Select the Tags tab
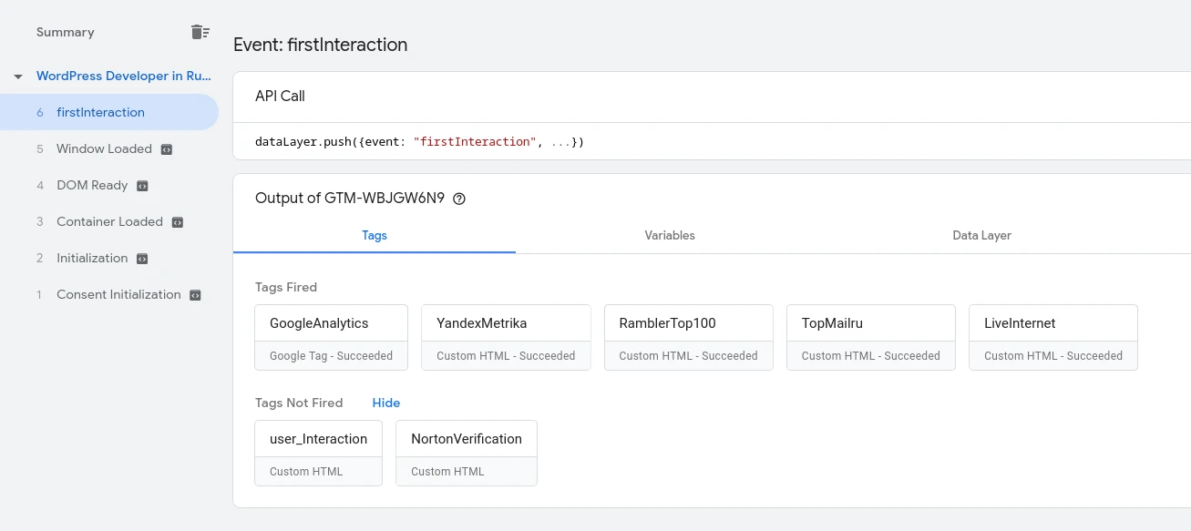 click(x=375, y=235)
